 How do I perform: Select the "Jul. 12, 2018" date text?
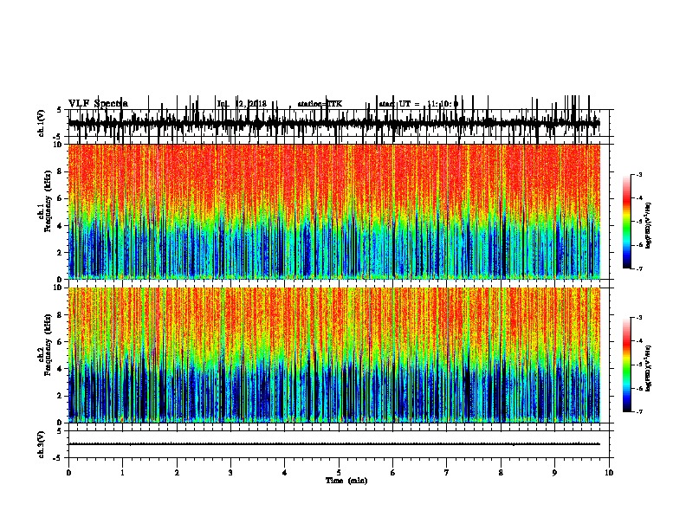pos(242,104)
